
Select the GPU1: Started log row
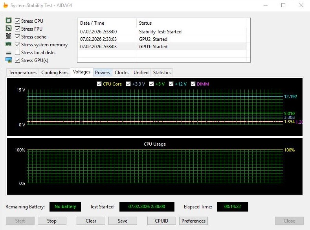pyautogui.click(x=162, y=47)
